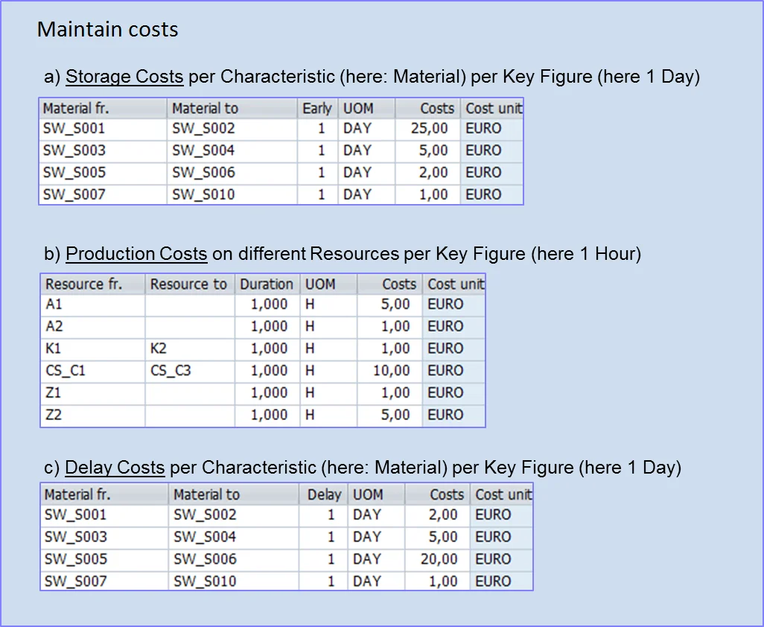
Task: Click the 'Resource fr.' column header
Action: pyautogui.click(x=93, y=284)
